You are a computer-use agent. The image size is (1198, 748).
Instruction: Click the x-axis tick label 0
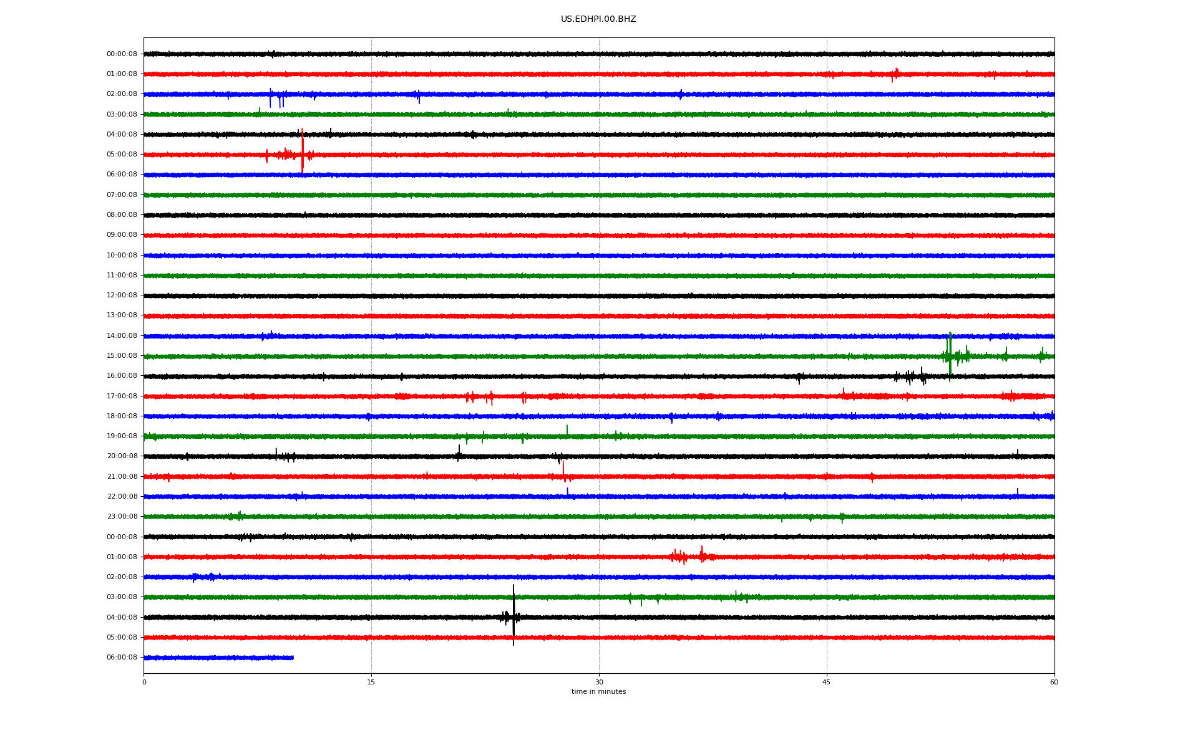tap(144, 682)
